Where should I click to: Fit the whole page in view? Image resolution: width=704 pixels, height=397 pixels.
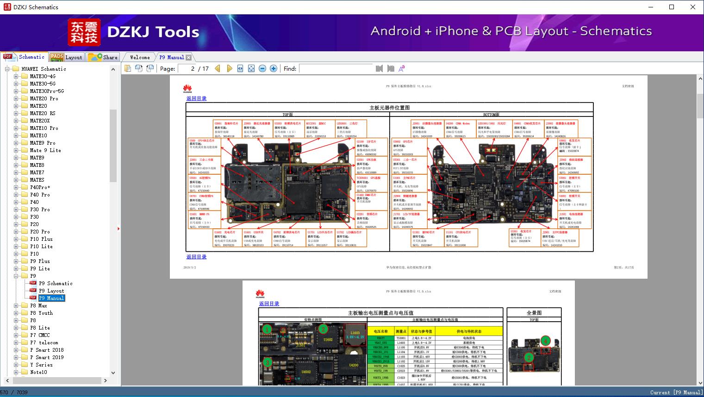point(251,68)
